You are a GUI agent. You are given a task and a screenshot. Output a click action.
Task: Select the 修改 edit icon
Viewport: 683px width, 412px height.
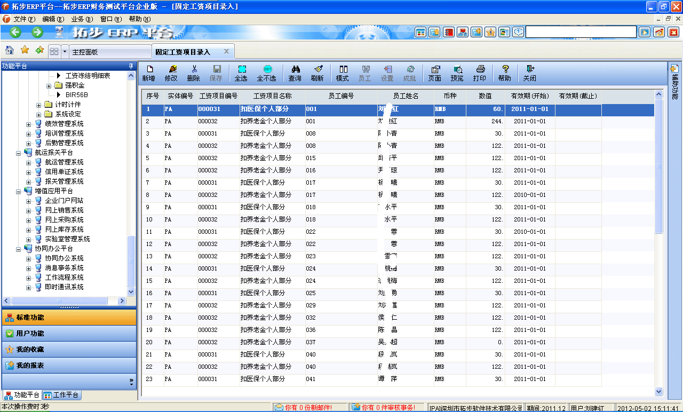tap(171, 73)
